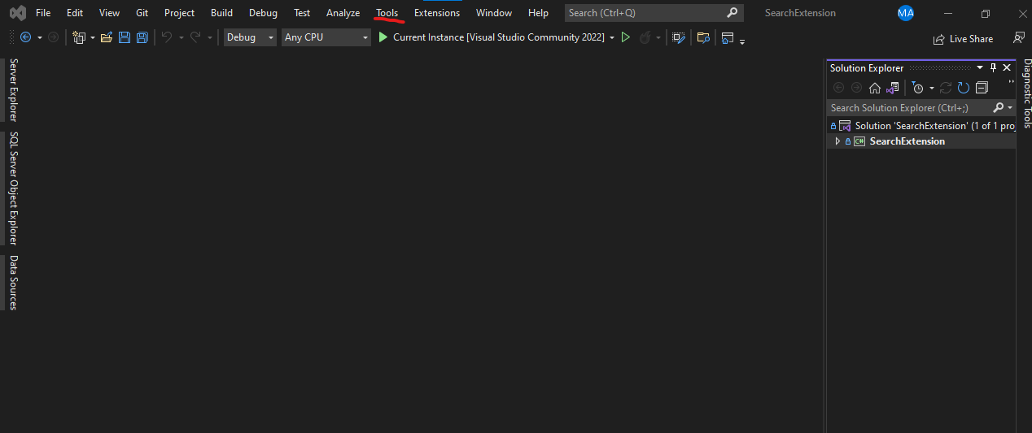This screenshot has height=433, width=1032.
Task: Open the debug target dropdown after Current Instance
Action: click(612, 37)
